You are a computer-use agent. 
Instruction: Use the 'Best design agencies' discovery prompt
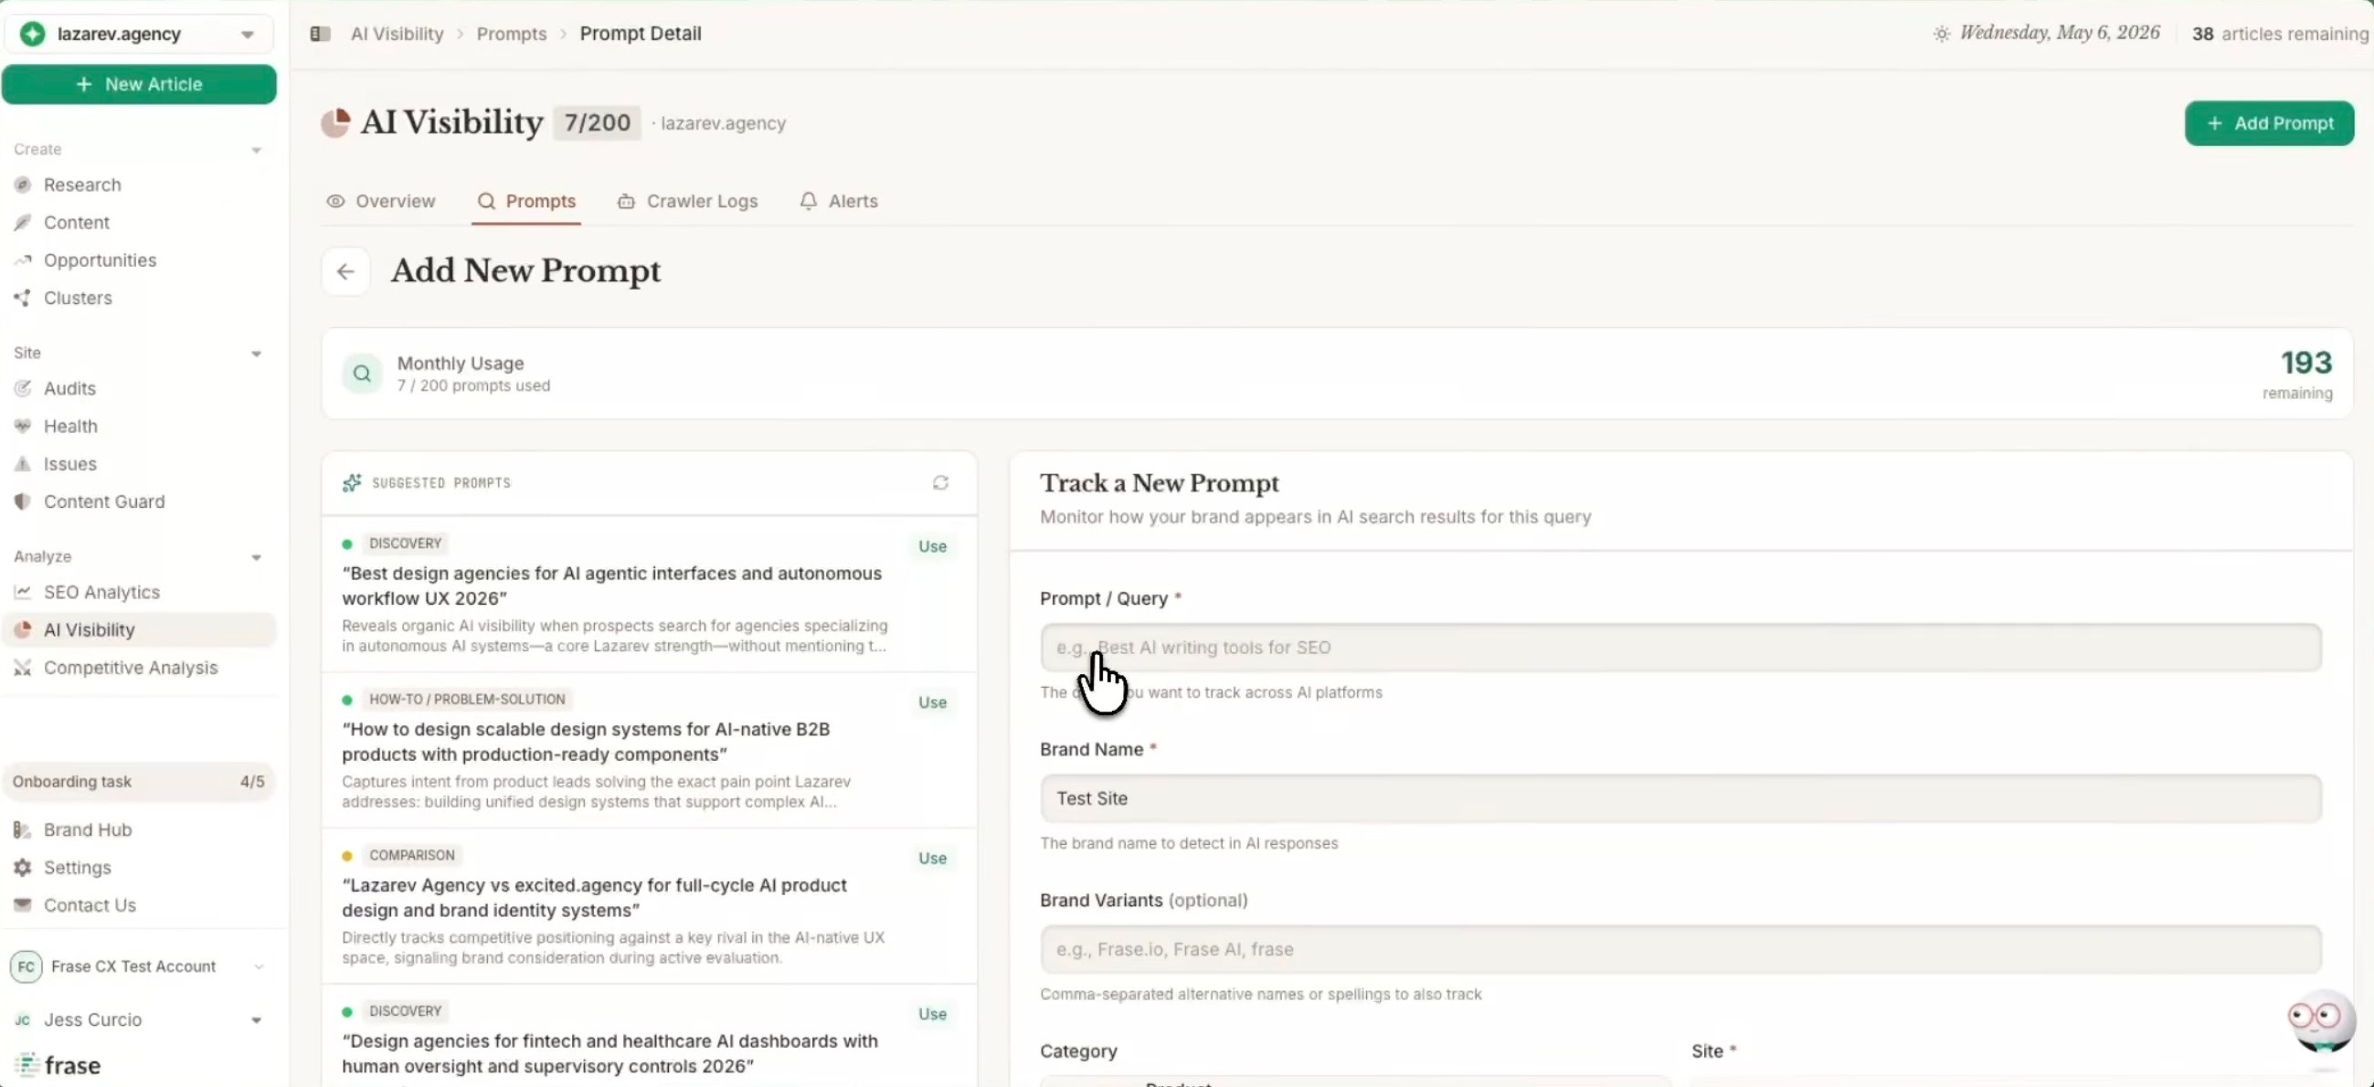click(932, 546)
